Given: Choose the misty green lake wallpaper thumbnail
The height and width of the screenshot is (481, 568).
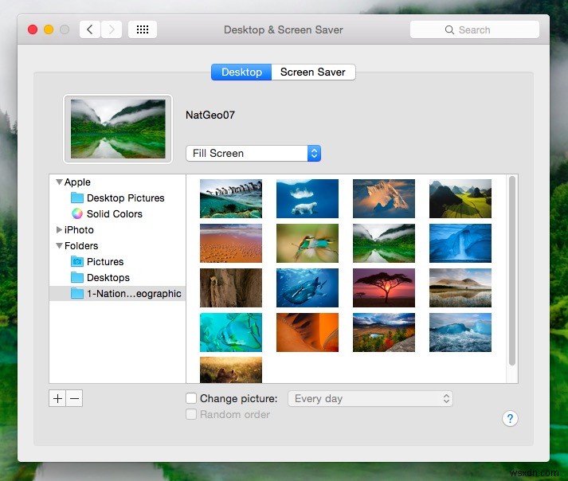Looking at the screenshot, I should (x=384, y=243).
